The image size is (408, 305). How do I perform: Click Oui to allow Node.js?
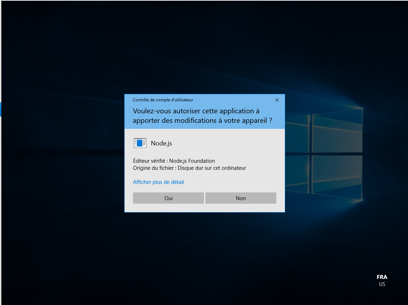tap(168, 198)
